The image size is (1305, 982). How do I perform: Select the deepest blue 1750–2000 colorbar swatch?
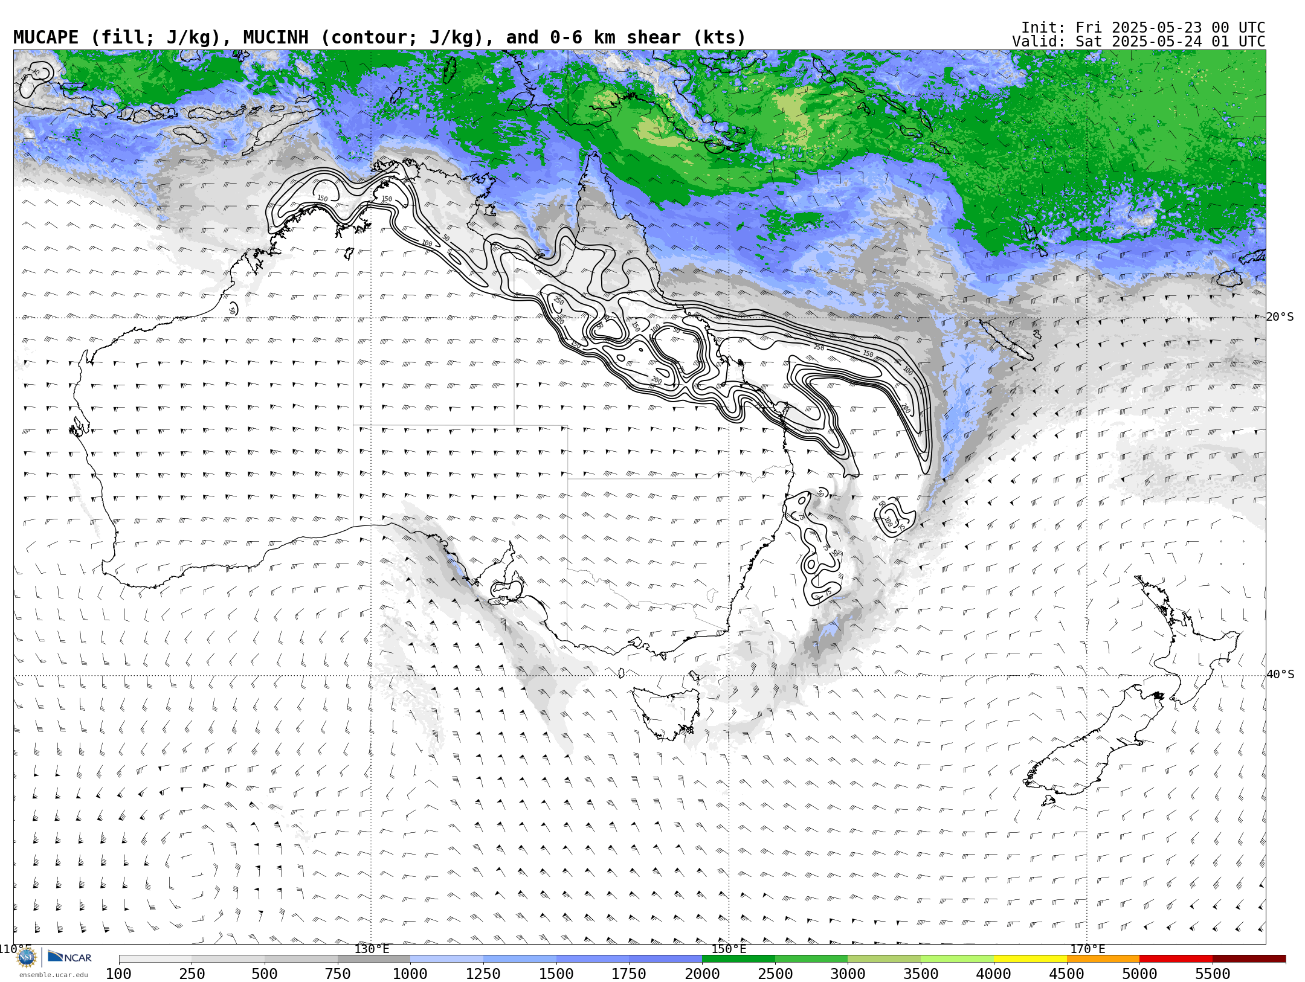(x=666, y=959)
